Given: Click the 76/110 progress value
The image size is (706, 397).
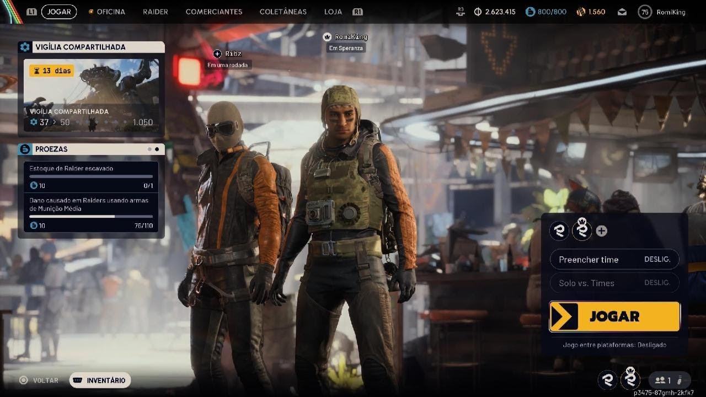Looking at the screenshot, I should [144, 226].
